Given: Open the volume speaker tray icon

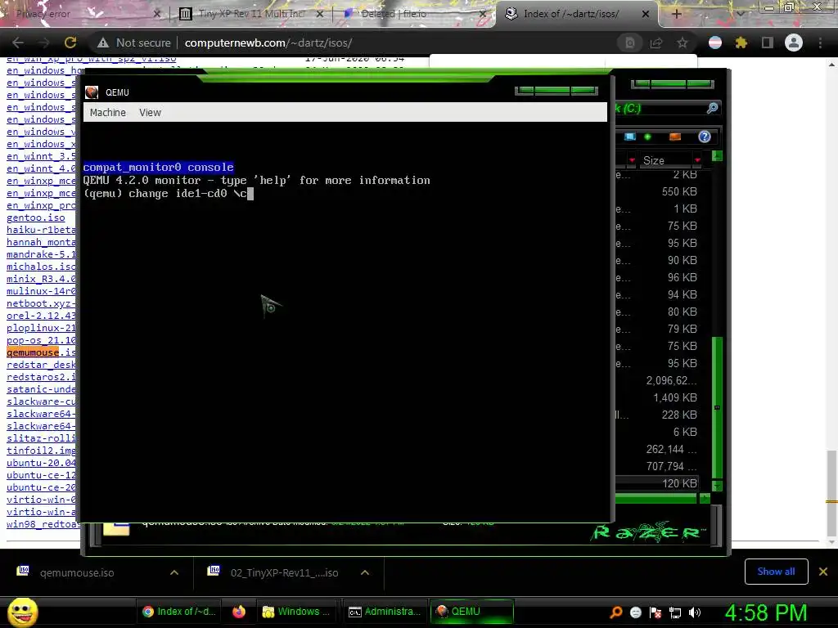Looking at the screenshot, I should [x=695, y=612].
